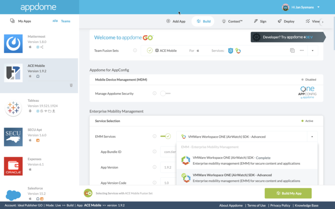This screenshot has width=335, height=209.
Task: Open the Add App step
Action: pyautogui.click(x=176, y=21)
